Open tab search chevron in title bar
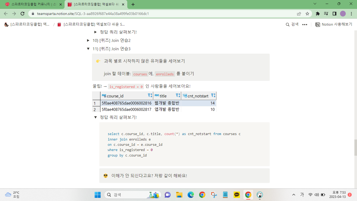The height and width of the screenshot is (201, 357). pos(315,4)
